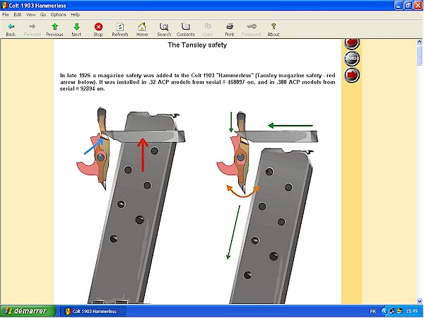Open the Options menu

click(x=58, y=15)
